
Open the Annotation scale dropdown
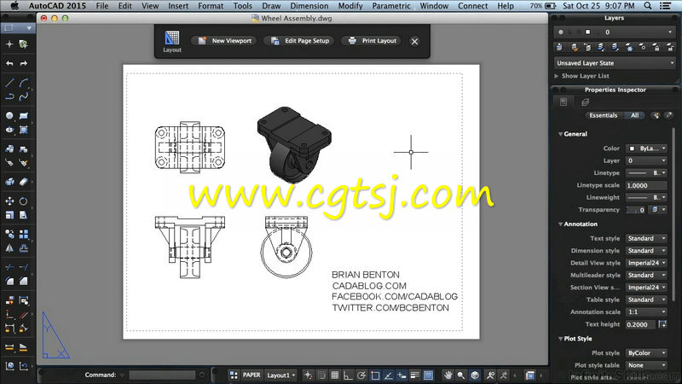[x=646, y=312]
